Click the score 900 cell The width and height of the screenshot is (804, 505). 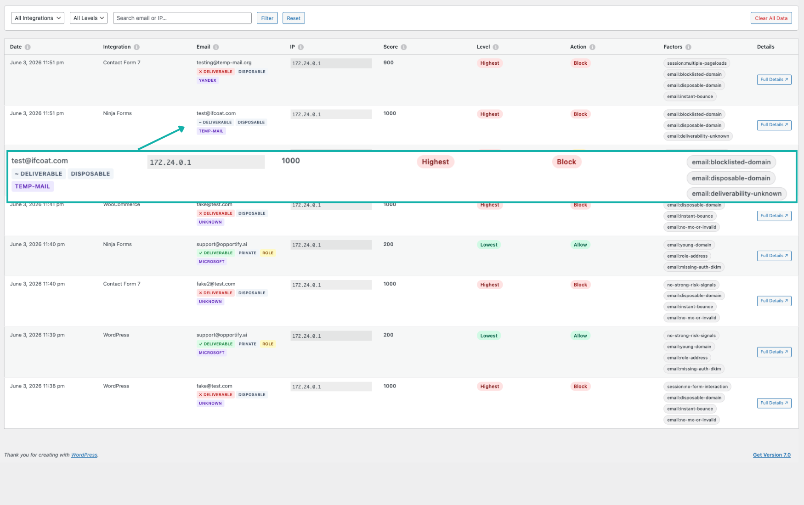click(389, 62)
